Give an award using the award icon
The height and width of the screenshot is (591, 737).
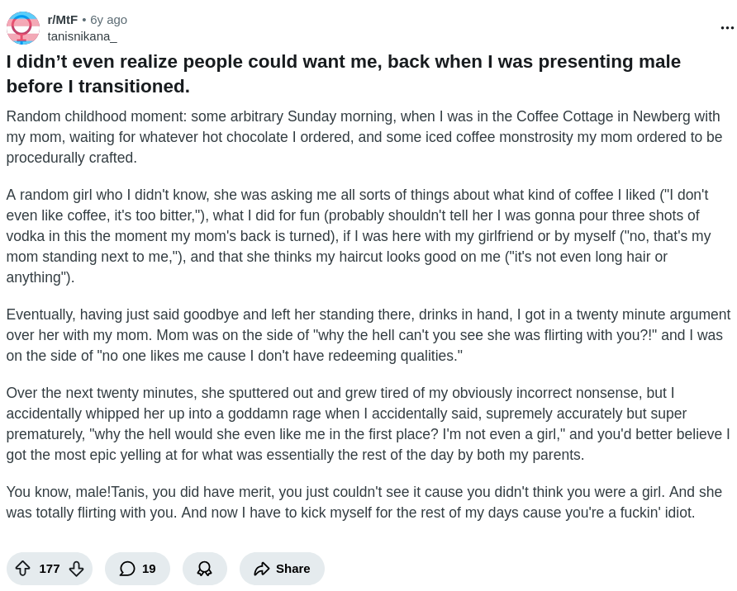tap(204, 569)
